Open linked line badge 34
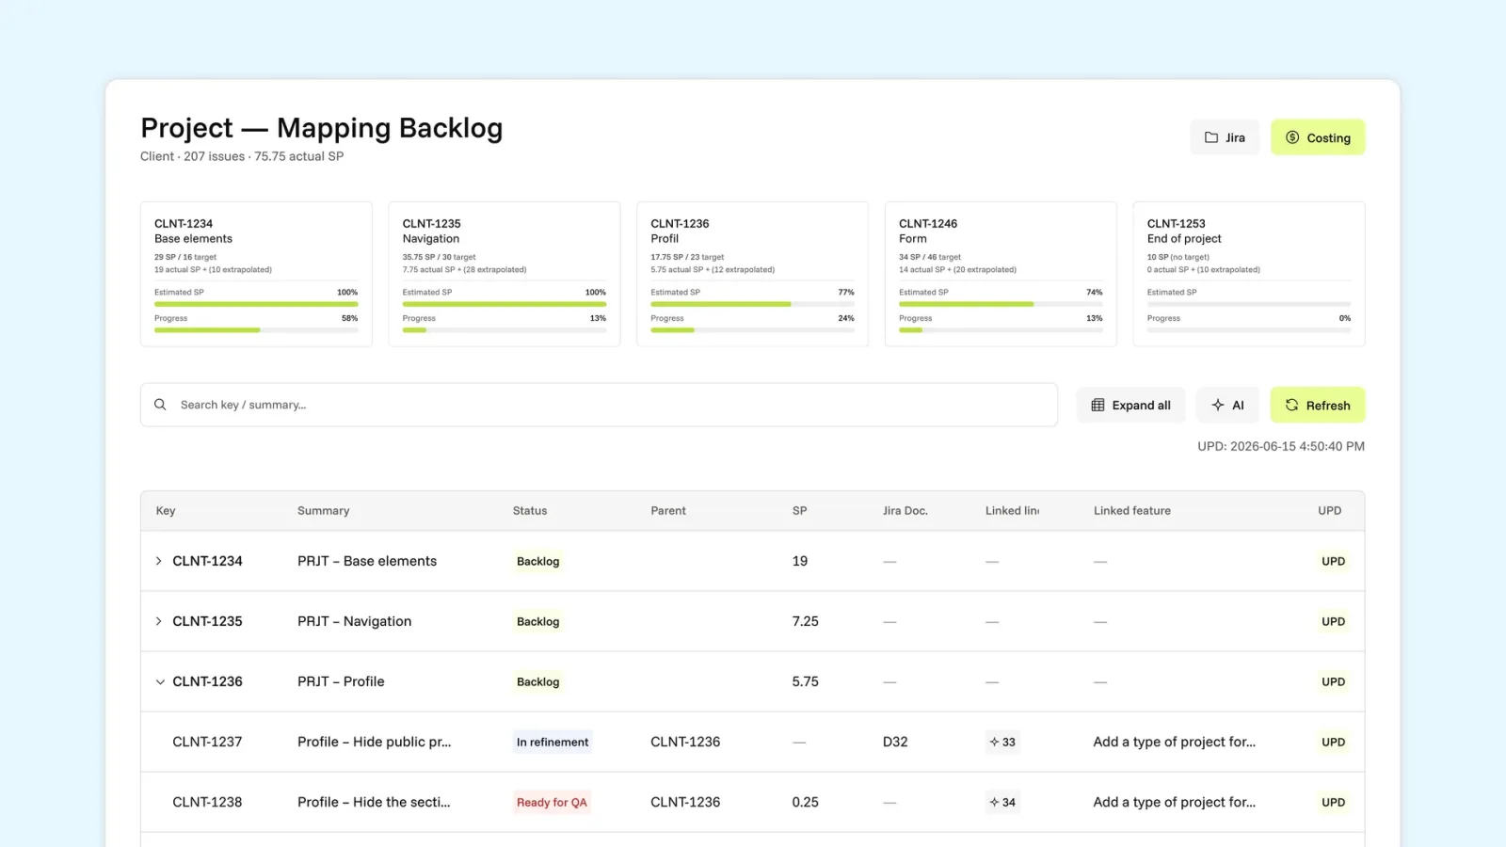The width and height of the screenshot is (1506, 847). pyautogui.click(x=1002, y=802)
